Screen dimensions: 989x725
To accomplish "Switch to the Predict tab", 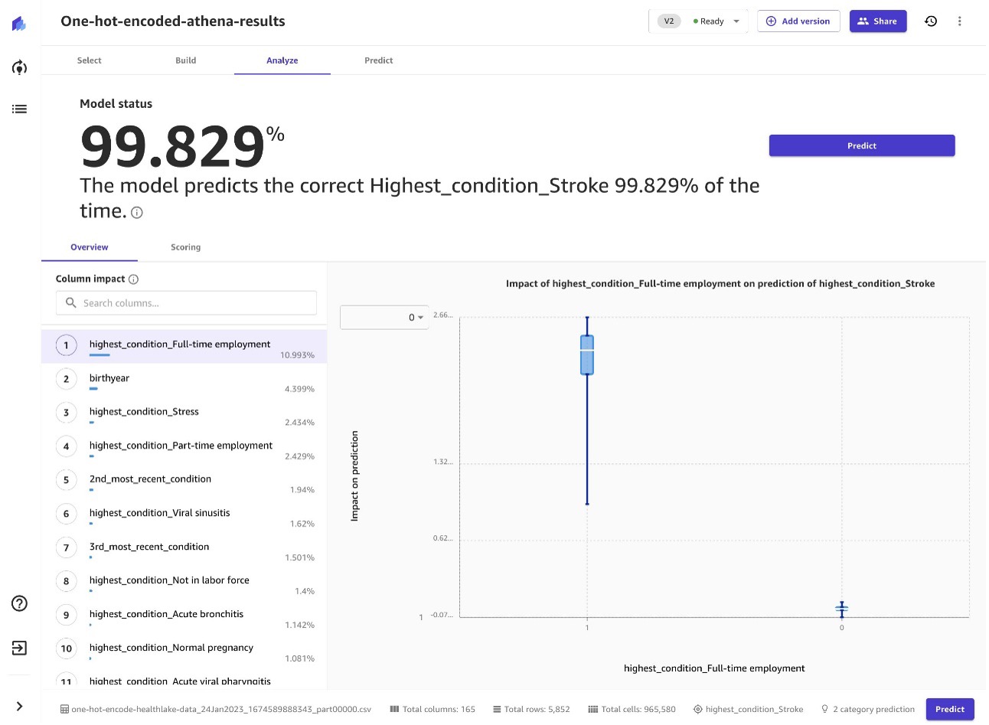I will (x=378, y=60).
